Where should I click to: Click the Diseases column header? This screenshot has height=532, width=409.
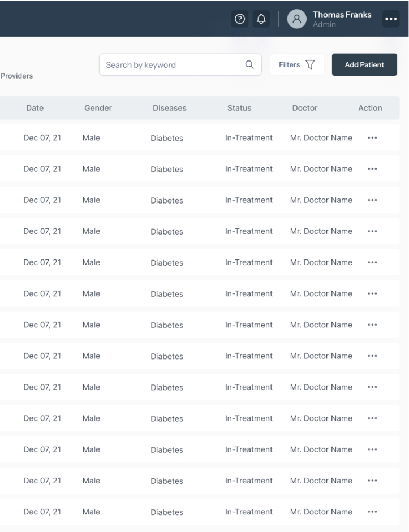(x=169, y=108)
